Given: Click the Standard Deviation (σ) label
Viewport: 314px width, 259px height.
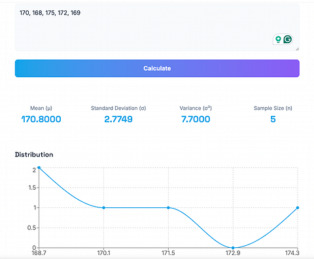Looking at the screenshot, I should [118, 108].
